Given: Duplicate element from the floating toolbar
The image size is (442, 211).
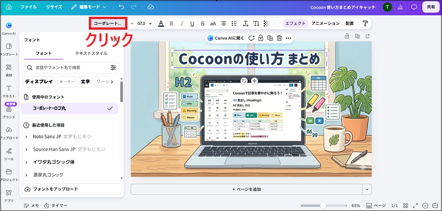Looking at the screenshot, I should (270, 38).
